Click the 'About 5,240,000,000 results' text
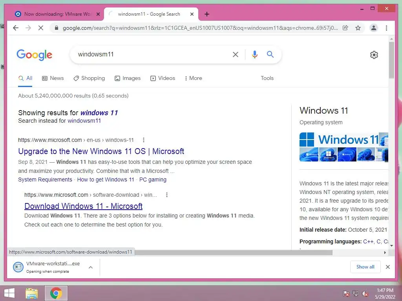Screen dimensions: 402x301 pos(73,96)
